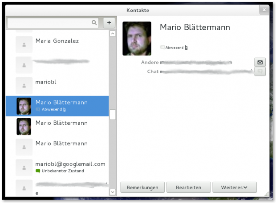Screen dimensions: 276x203
Task: Open the Weiteres dropdown menu
Action: coord(235,187)
